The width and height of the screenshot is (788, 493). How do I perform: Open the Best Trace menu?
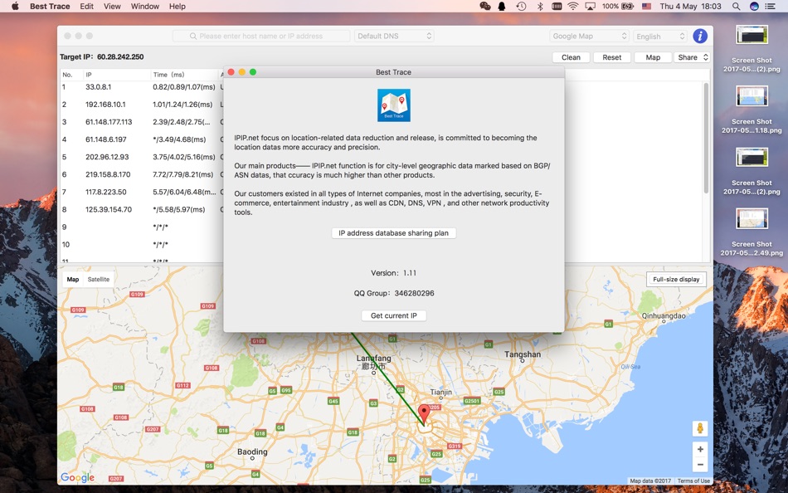50,6
